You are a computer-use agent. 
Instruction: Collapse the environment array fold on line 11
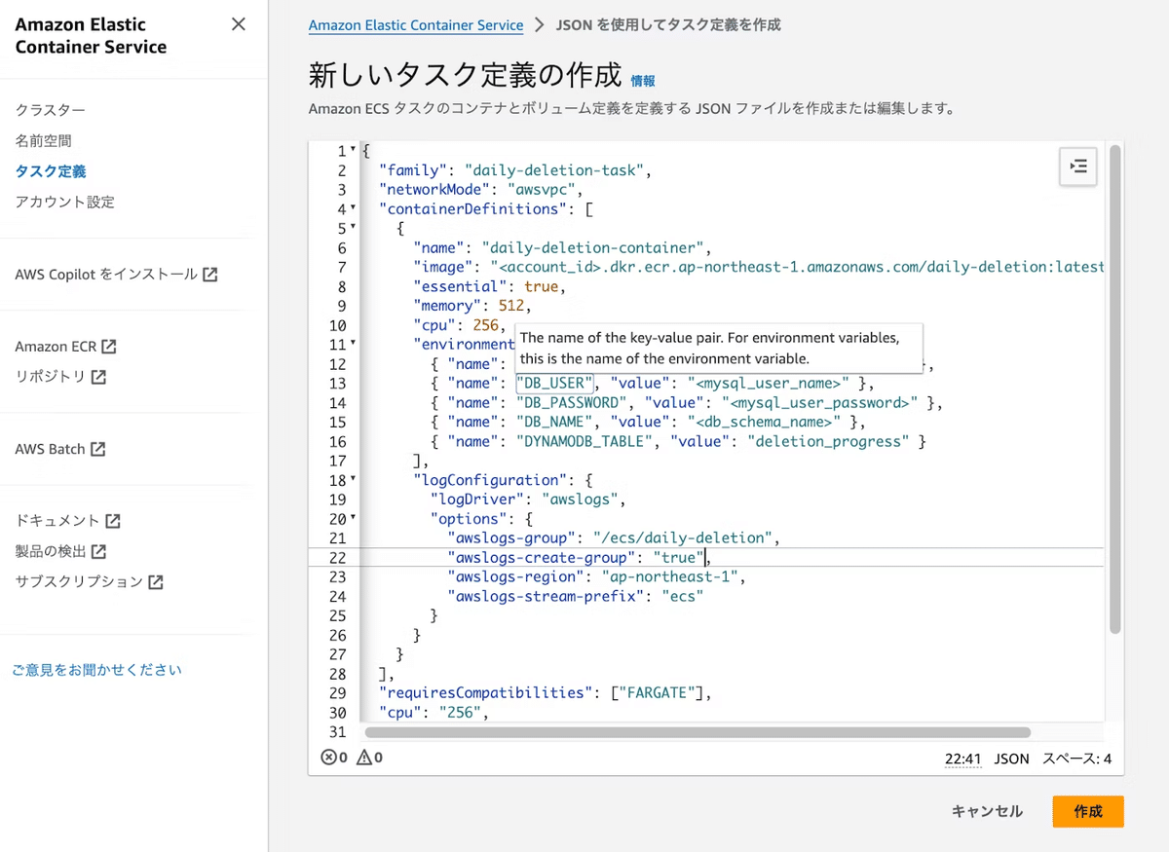(354, 344)
